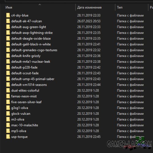The image size is (153, 153).
Task: Click the name default-knife-grizzly
Action: 26,56
